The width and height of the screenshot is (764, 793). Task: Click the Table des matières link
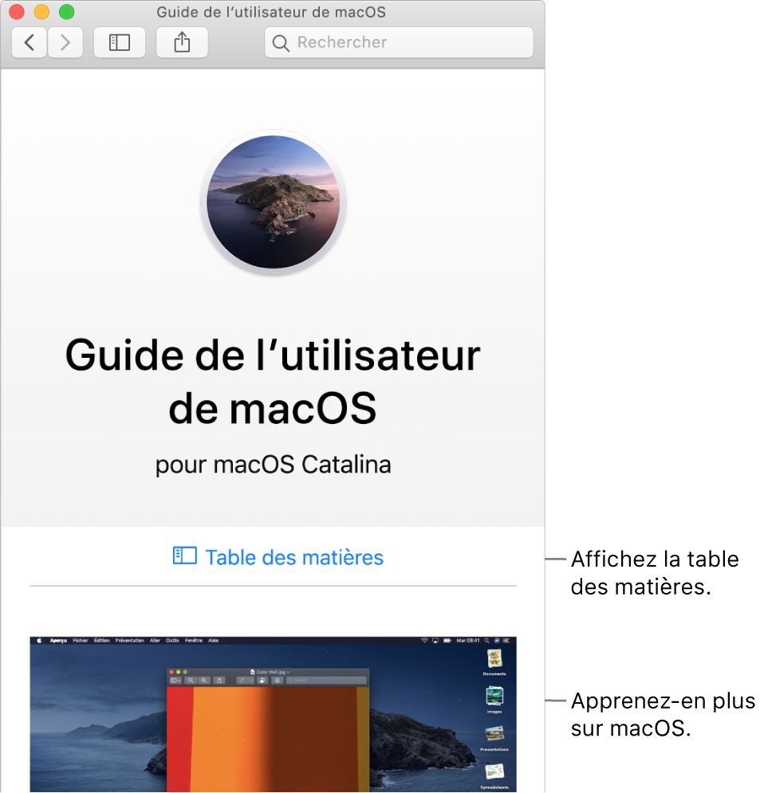pyautogui.click(x=294, y=557)
